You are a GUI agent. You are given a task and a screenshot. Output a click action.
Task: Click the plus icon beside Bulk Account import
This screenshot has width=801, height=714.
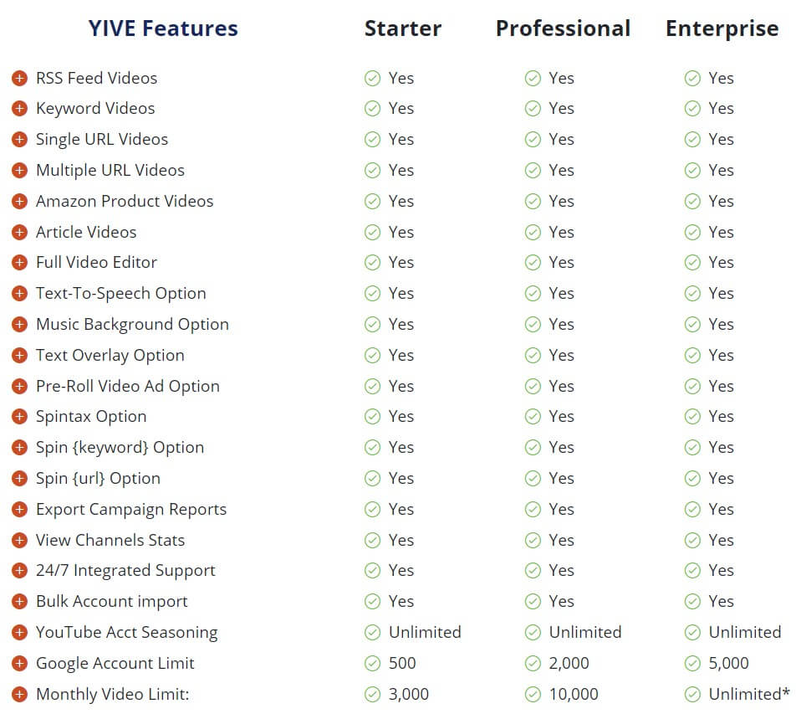(19, 602)
